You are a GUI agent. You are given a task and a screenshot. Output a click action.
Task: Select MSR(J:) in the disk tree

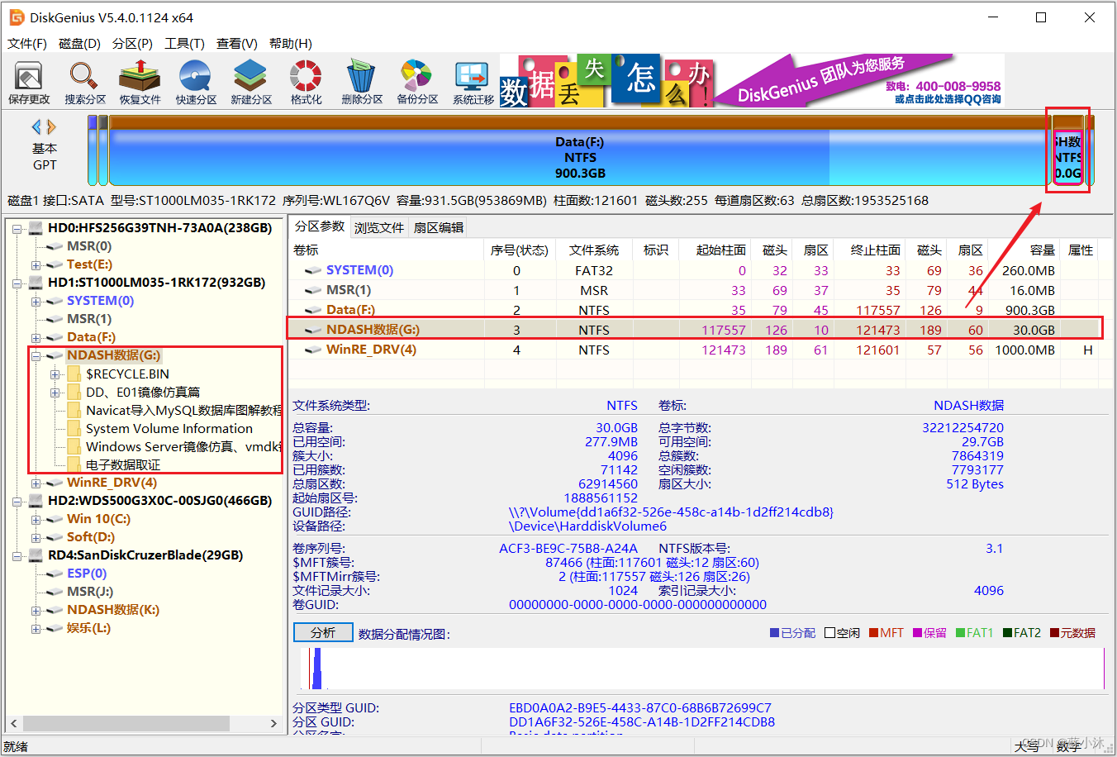[90, 592]
